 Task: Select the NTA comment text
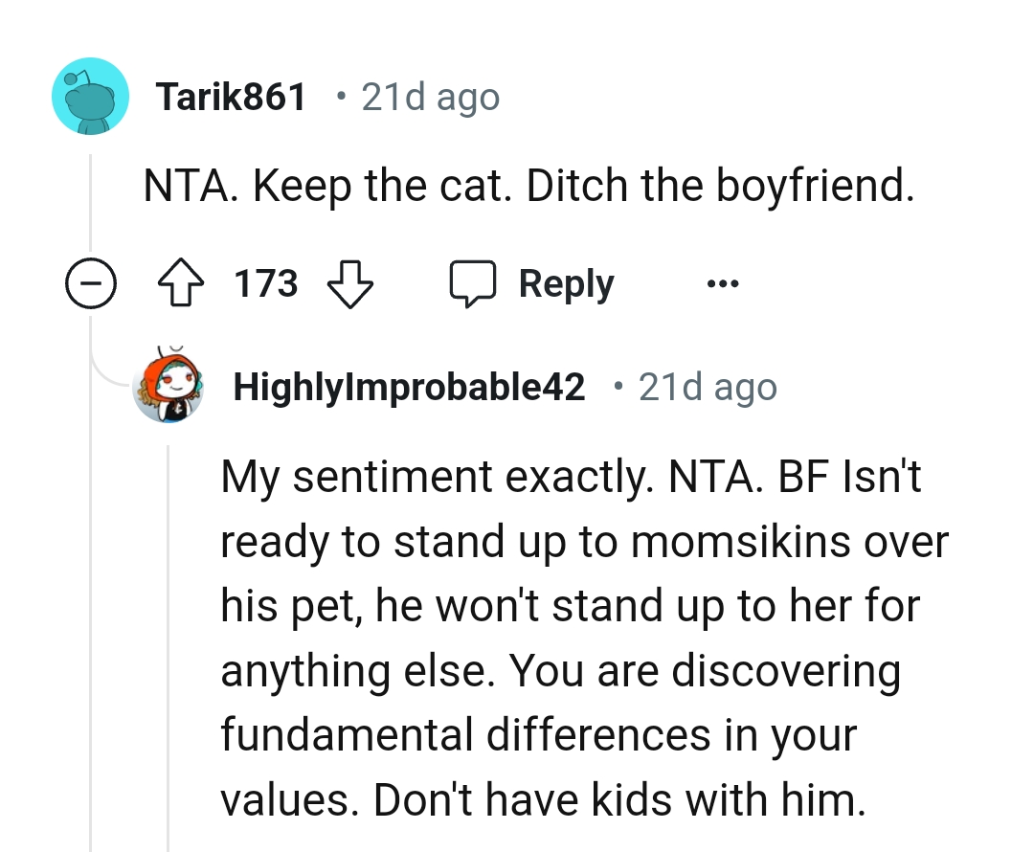(x=530, y=186)
